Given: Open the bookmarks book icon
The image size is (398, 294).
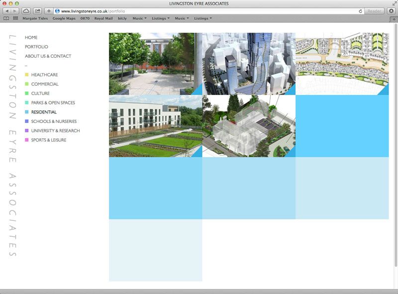Looking at the screenshot, I should click(x=6, y=18).
